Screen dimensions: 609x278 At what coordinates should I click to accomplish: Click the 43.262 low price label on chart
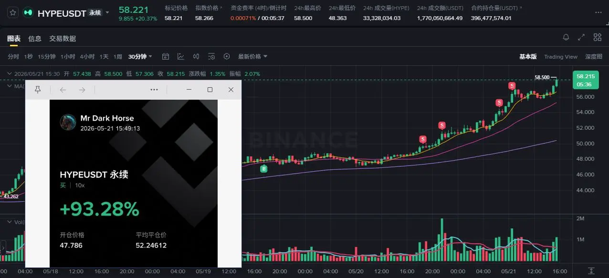[x=10, y=196]
